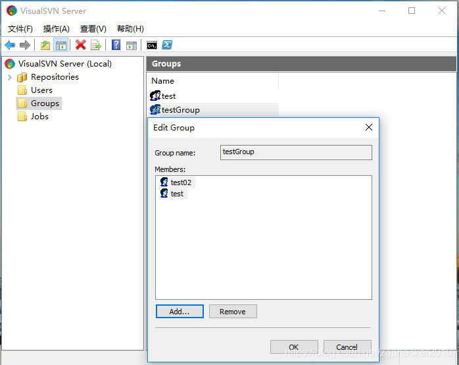Confirm with the OK button
This screenshot has height=365, width=459.
294,347
